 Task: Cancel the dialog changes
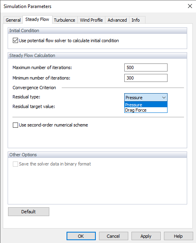click(113, 236)
